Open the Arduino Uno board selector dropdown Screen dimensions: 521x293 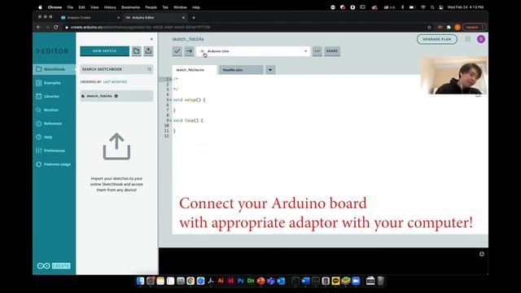(x=253, y=51)
